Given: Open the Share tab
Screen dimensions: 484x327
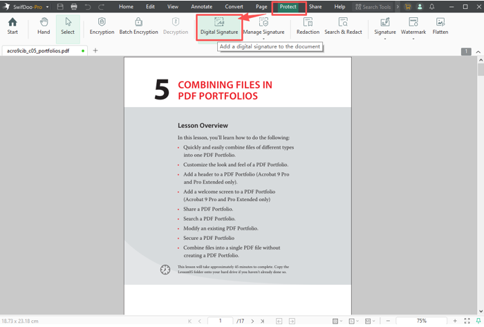Looking at the screenshot, I should (315, 6).
